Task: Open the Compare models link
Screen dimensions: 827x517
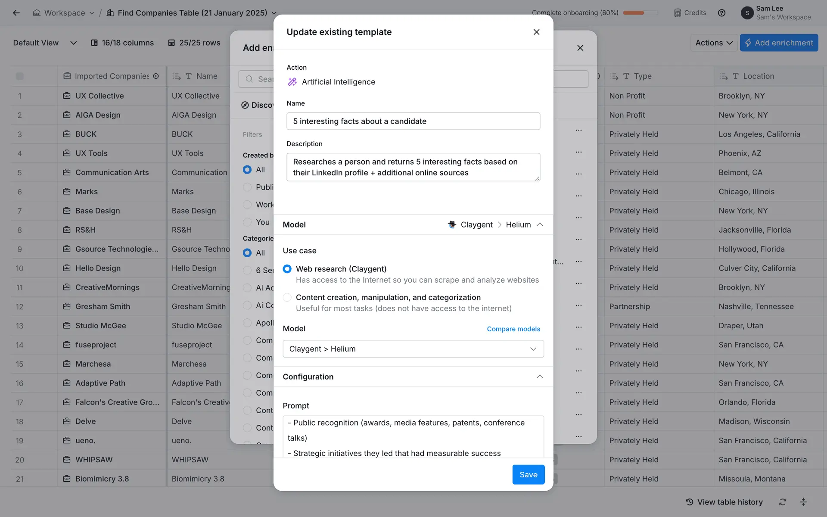Action: point(513,329)
